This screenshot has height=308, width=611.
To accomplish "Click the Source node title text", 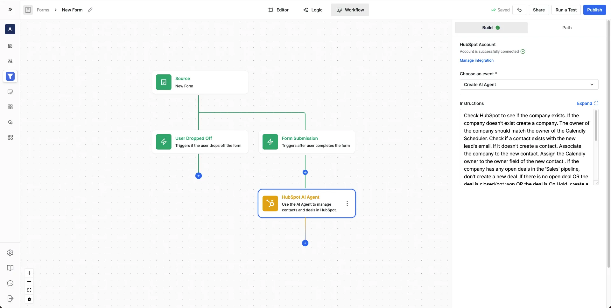I will [x=183, y=79].
